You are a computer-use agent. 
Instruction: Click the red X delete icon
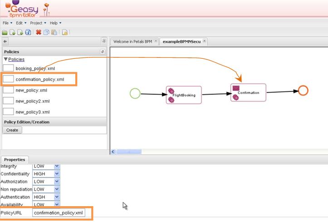coord(39,32)
